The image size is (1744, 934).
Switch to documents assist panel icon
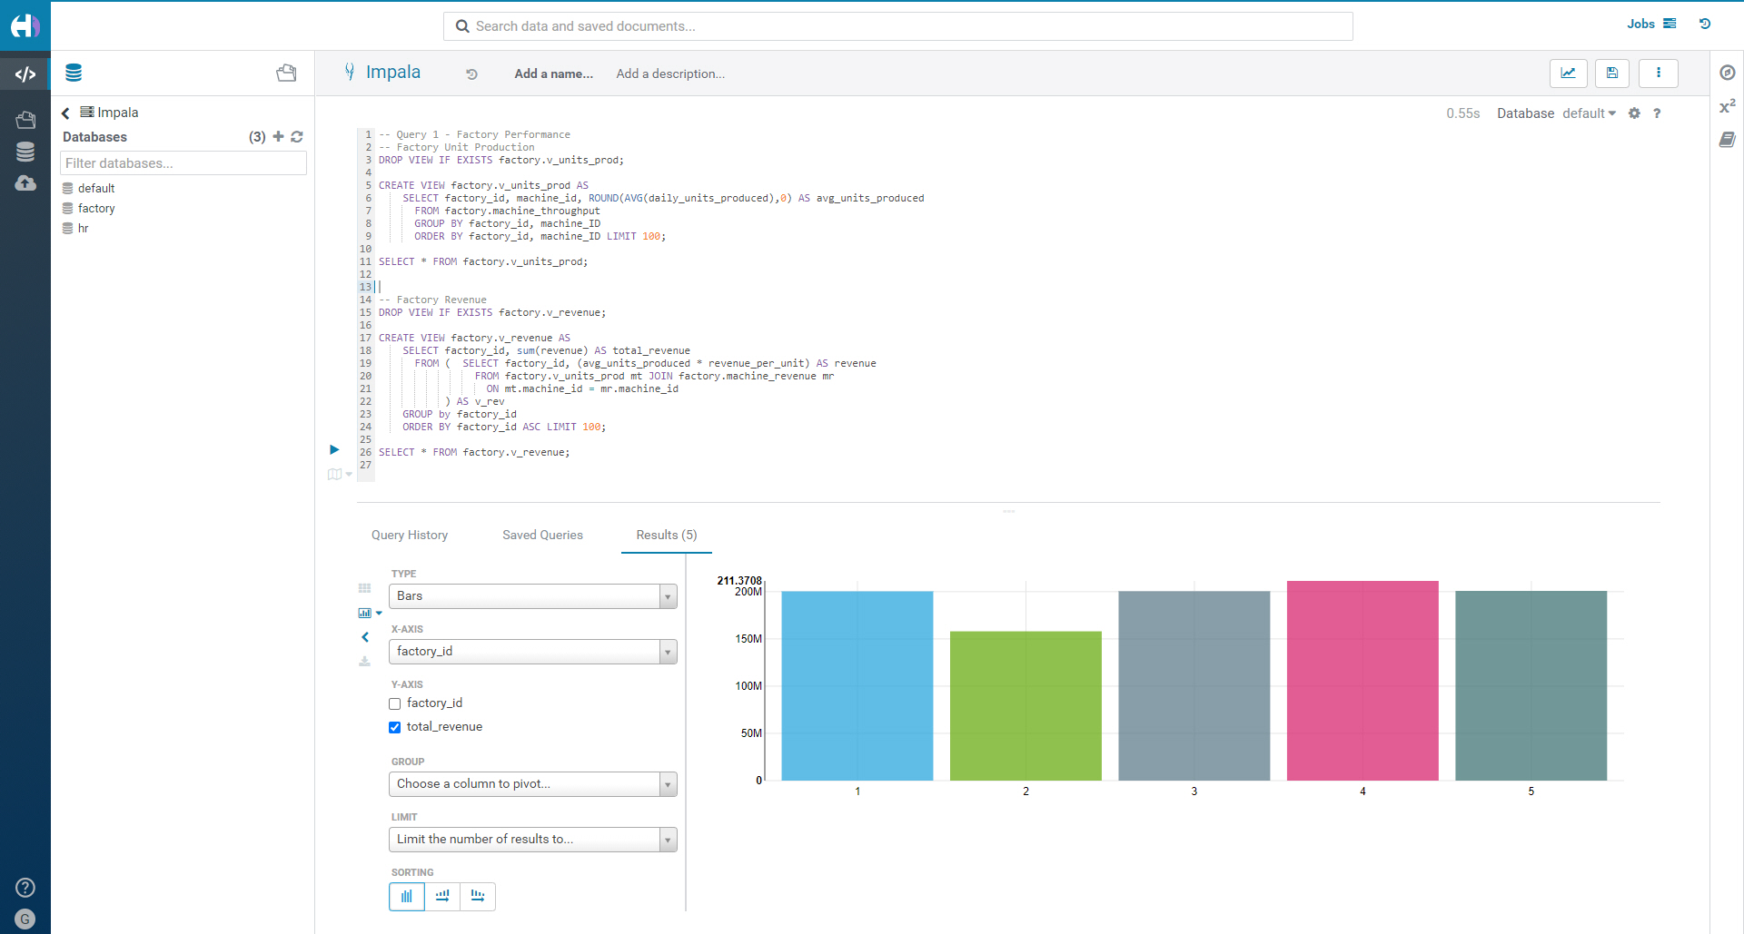tap(286, 73)
